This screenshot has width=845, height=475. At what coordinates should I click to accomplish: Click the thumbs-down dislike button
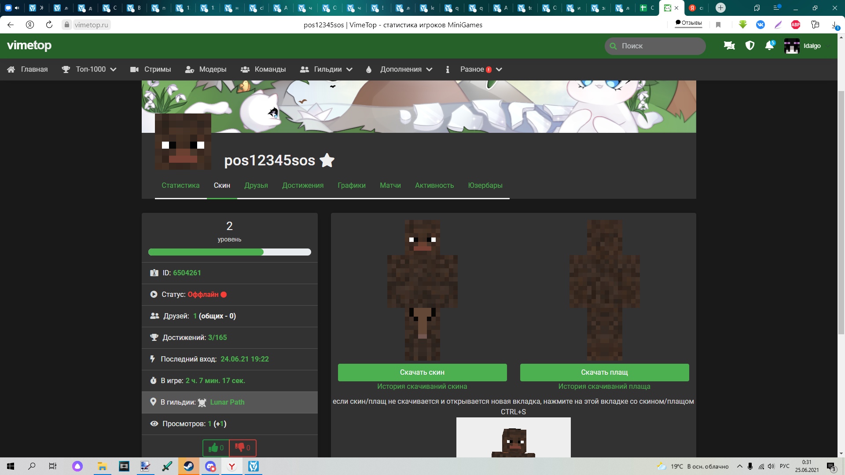pyautogui.click(x=242, y=448)
